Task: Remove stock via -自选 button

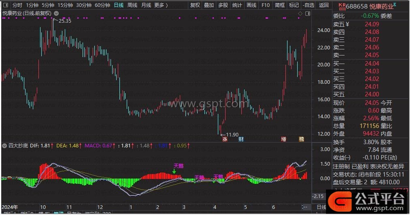Action: click(309, 5)
